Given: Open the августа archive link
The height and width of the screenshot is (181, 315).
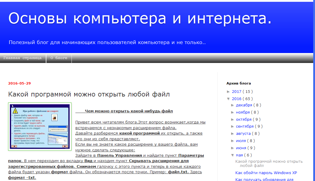Looking at the screenshot, I should pos(243,134).
